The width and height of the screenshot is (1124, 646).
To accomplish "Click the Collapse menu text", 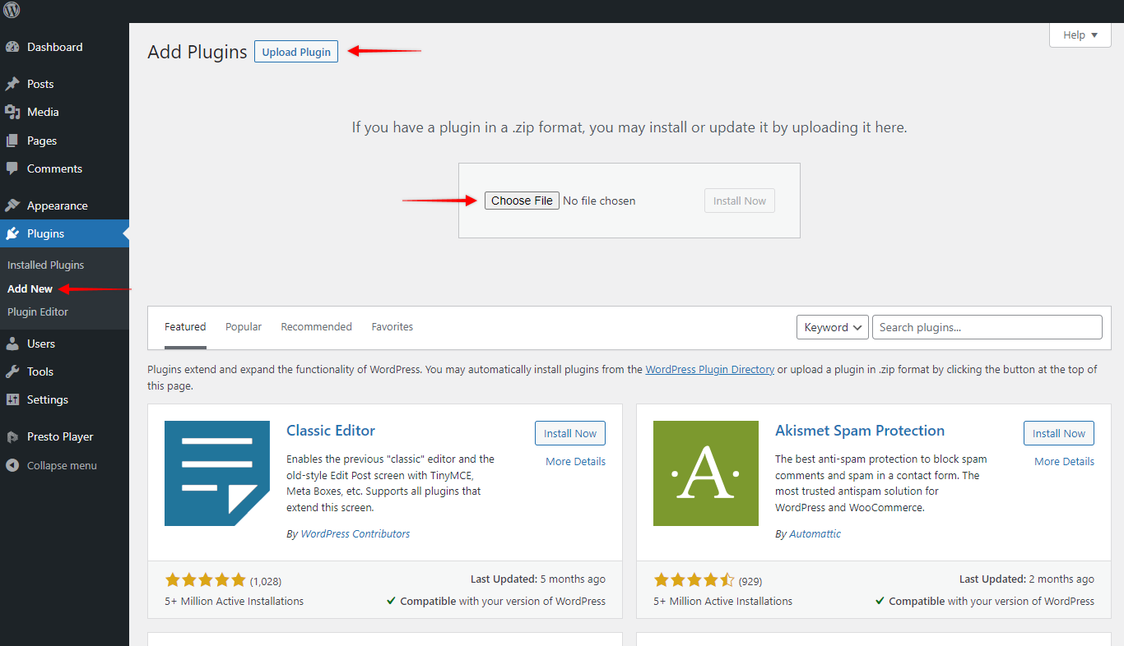I will 62,465.
